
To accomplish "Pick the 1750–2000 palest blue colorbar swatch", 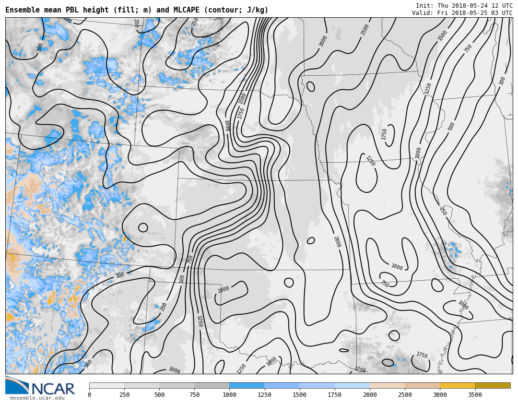I will click(x=352, y=385).
